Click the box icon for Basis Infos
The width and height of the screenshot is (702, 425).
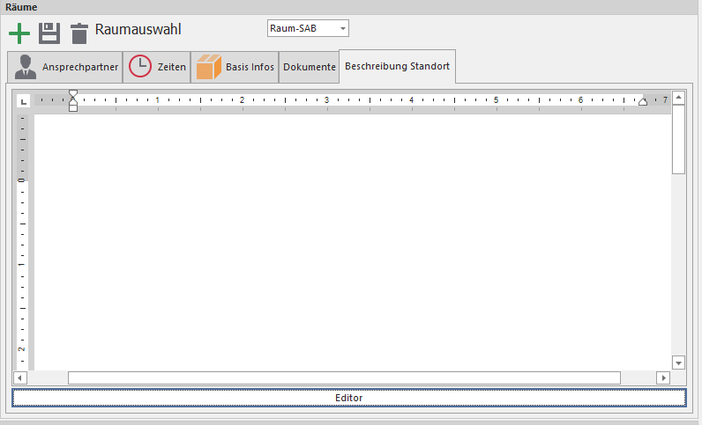click(x=209, y=67)
